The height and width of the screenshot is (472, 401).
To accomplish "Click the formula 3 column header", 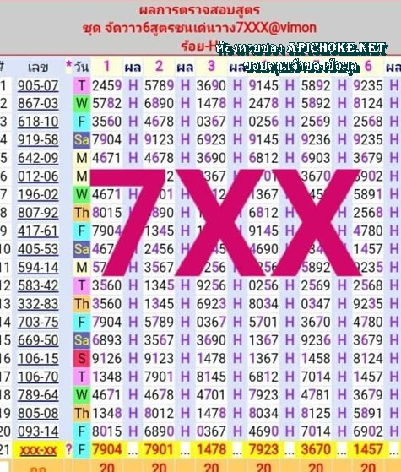I will pos(211,66).
